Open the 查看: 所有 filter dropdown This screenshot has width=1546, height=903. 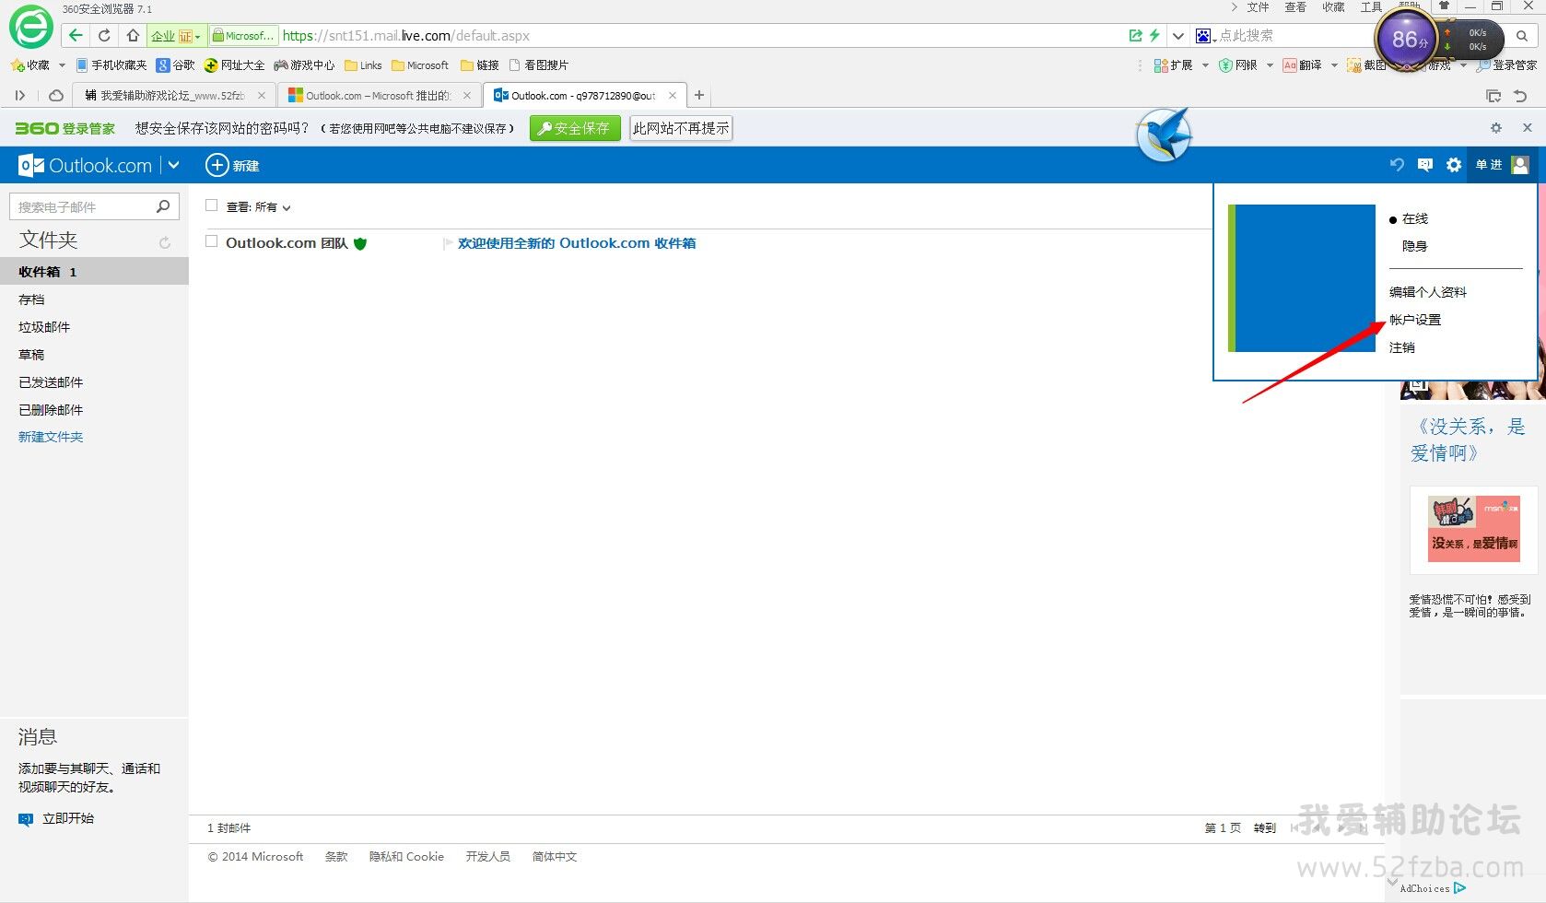point(259,207)
